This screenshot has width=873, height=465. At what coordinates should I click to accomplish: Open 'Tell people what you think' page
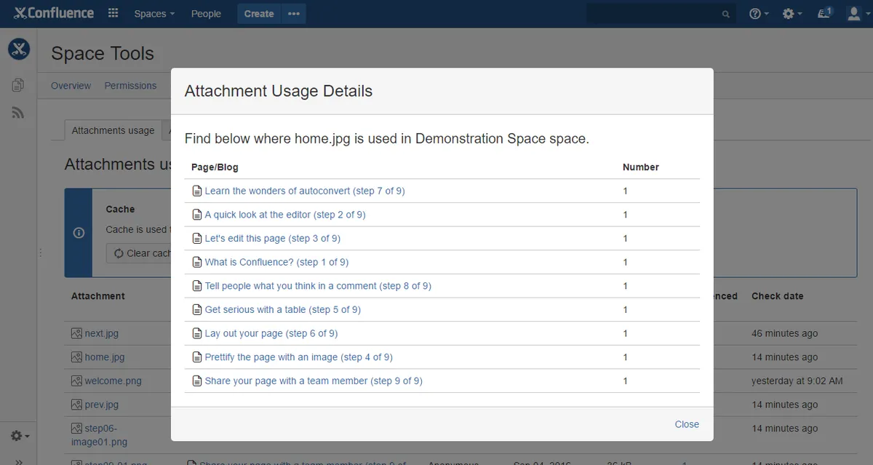318,286
